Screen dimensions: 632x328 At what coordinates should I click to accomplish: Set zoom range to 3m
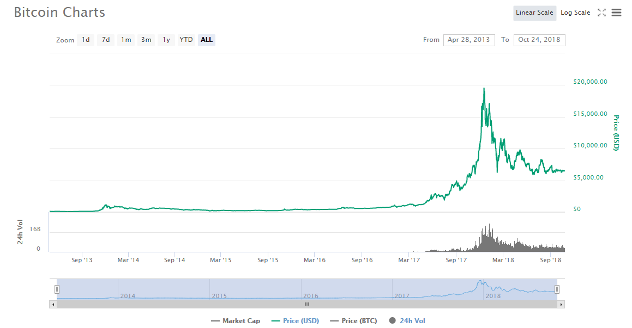[146, 40]
